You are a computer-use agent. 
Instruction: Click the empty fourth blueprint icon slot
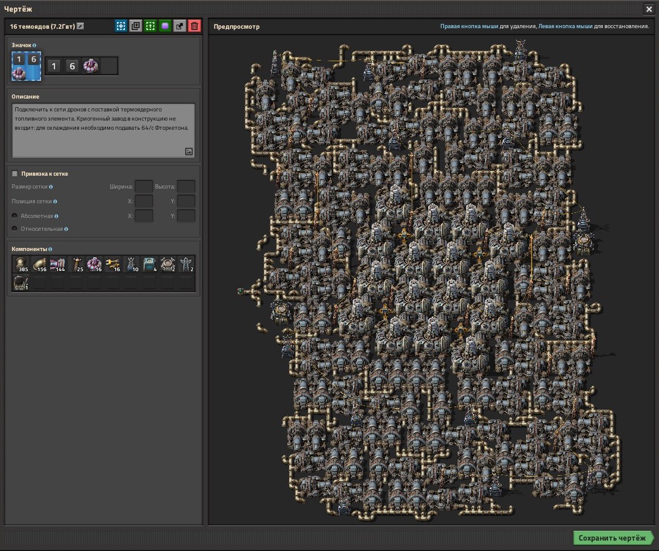[108, 66]
